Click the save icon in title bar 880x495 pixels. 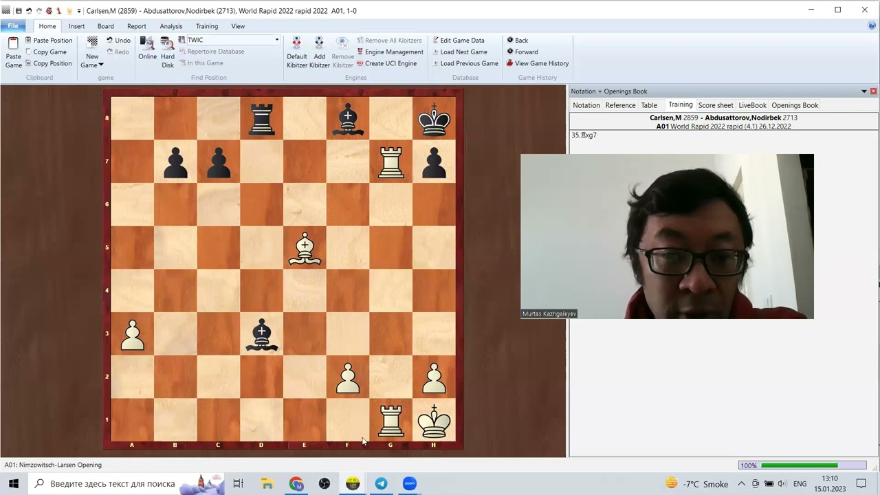coord(19,10)
